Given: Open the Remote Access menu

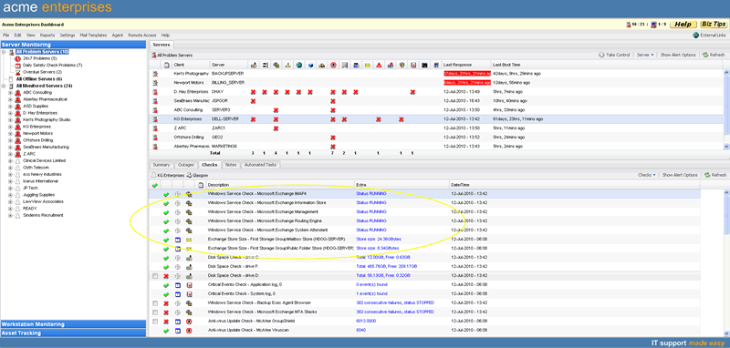Looking at the screenshot, I should (x=142, y=36).
